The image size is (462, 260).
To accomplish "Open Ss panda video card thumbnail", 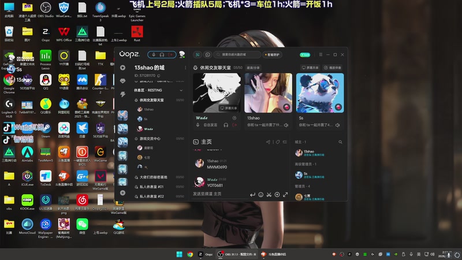I will pyautogui.click(x=320, y=93).
